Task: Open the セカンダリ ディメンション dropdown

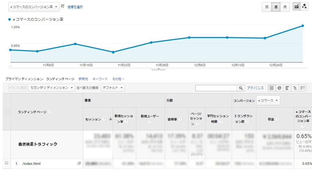Action: point(51,88)
